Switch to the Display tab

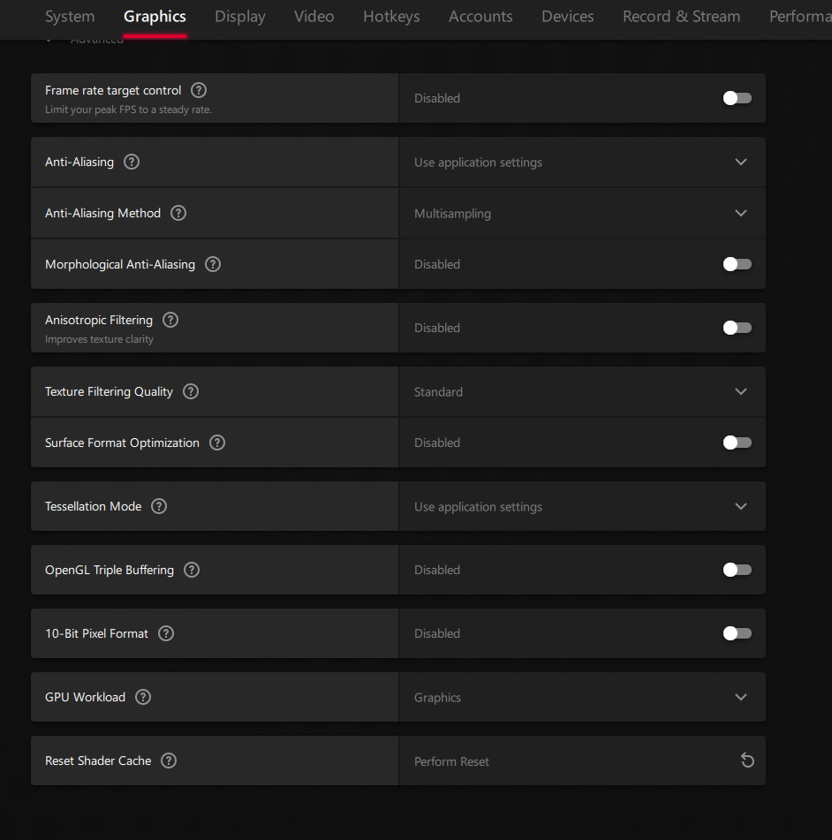tap(240, 17)
